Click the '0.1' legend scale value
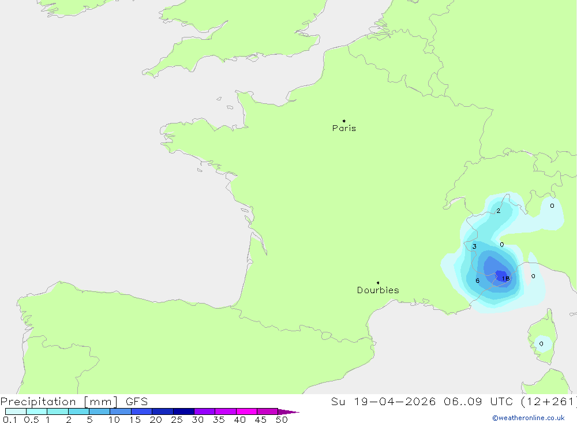The height and width of the screenshot is (423, 577). click(10, 420)
